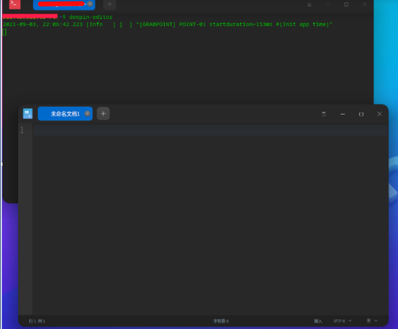The height and width of the screenshot is (329, 398).
Task: Open the UTF-8 encoding dropdown
Action: pyautogui.click(x=342, y=321)
